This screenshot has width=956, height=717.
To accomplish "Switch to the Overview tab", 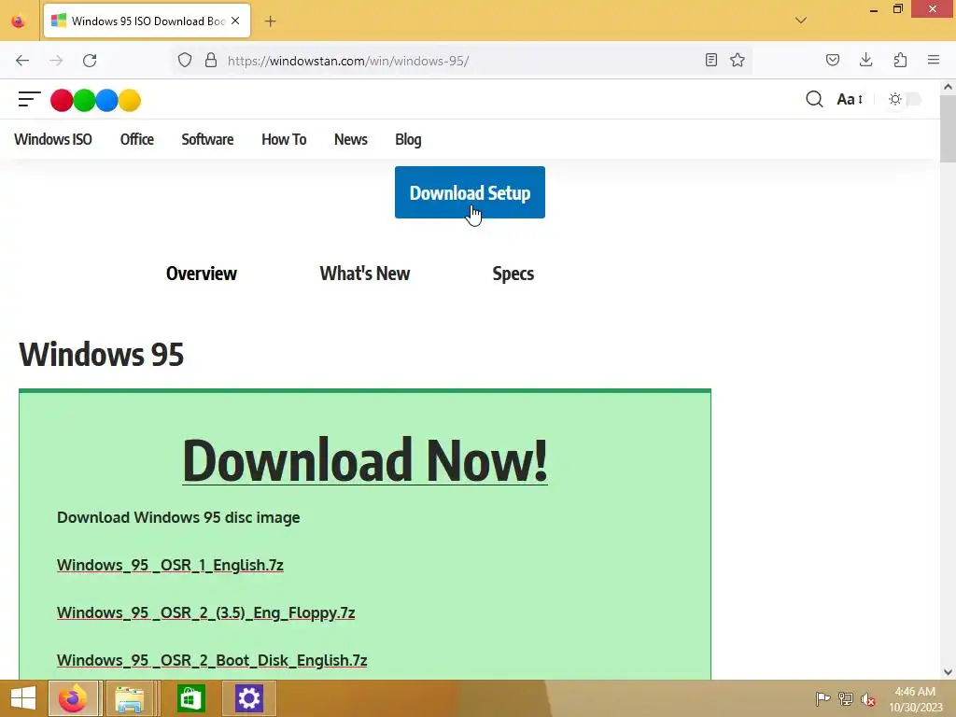I will [202, 274].
